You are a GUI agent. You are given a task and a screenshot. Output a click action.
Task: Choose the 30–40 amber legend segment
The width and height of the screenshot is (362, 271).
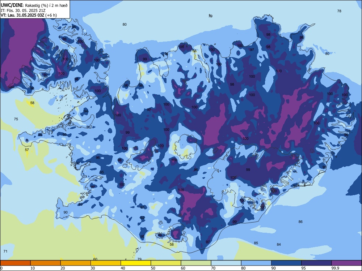(x=106, y=263)
